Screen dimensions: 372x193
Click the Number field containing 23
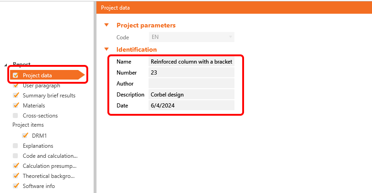pyautogui.click(x=191, y=73)
